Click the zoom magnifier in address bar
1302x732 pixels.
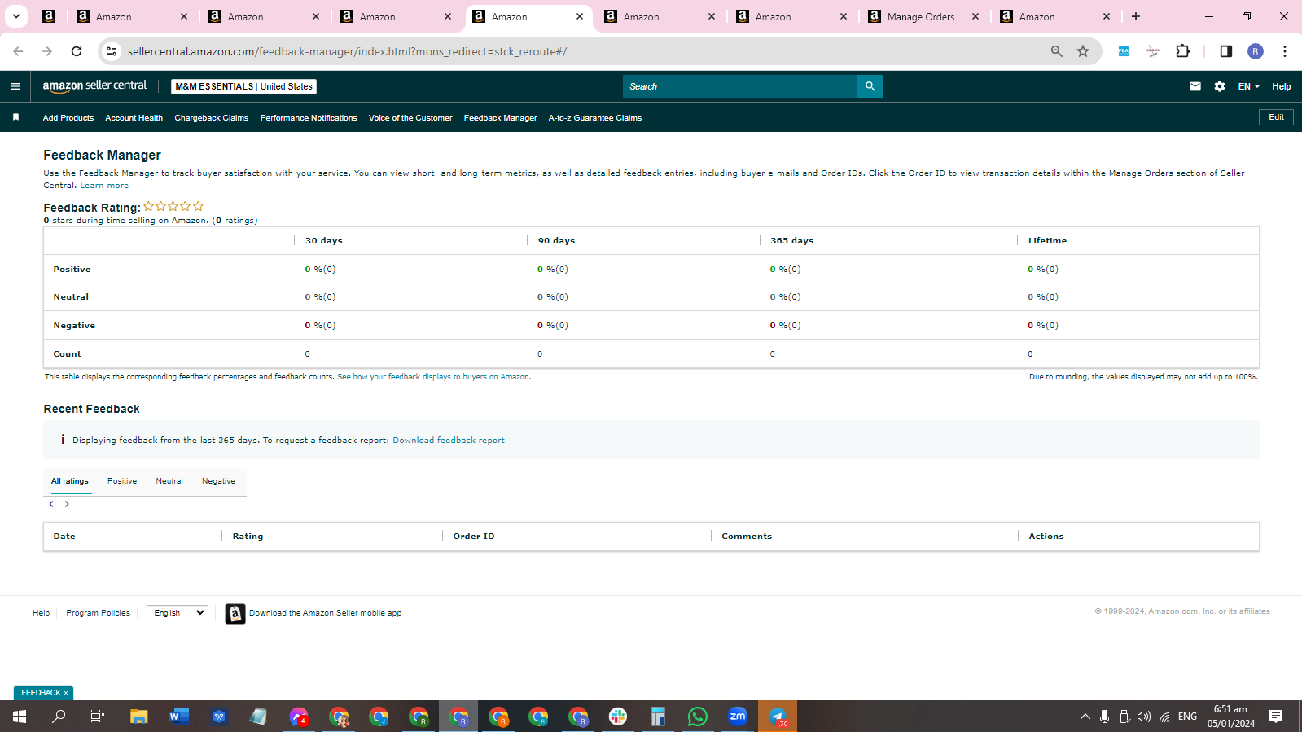point(1056,51)
